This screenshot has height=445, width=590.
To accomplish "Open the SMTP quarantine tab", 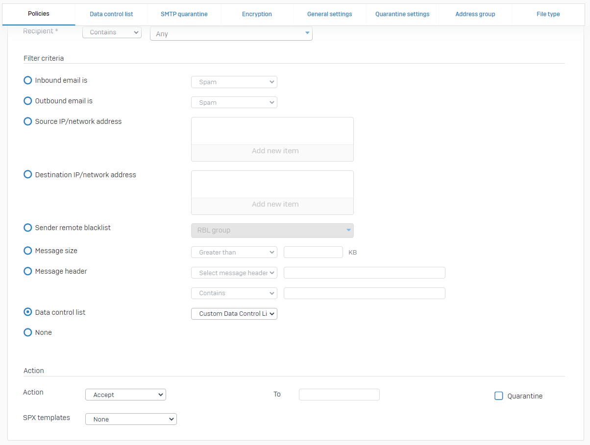I will coord(184,14).
